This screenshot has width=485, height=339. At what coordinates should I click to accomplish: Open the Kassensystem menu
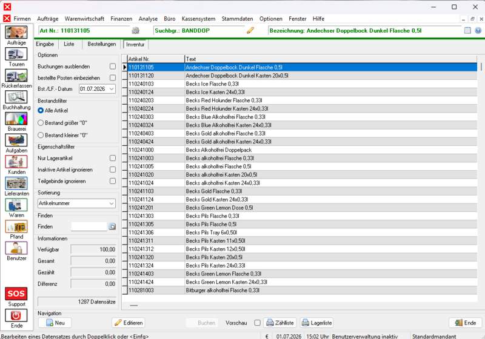point(198,19)
